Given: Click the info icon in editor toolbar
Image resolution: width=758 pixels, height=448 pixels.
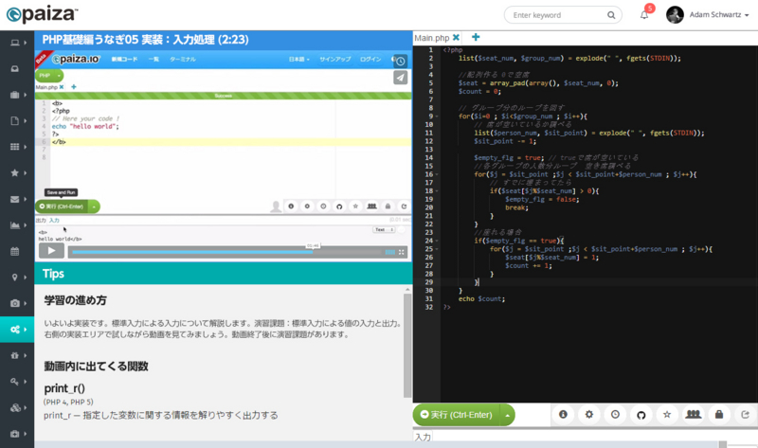Looking at the screenshot, I should pyautogui.click(x=563, y=415).
